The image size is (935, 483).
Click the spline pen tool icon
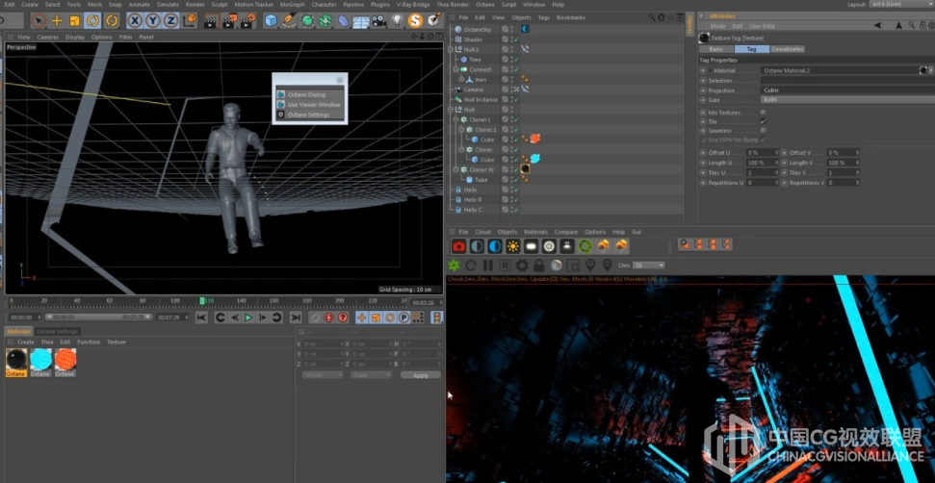[x=289, y=21]
